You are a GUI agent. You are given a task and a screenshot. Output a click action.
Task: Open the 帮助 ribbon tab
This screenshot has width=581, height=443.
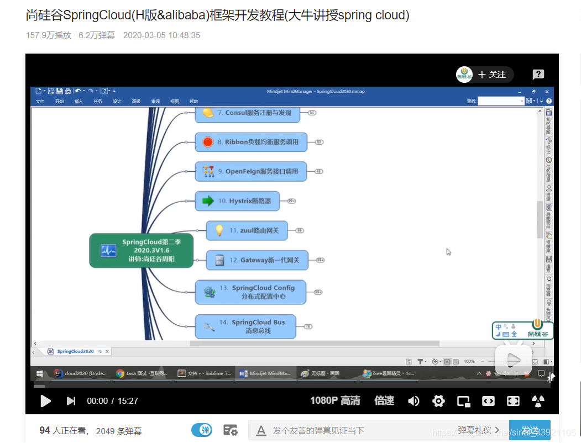[x=194, y=102]
